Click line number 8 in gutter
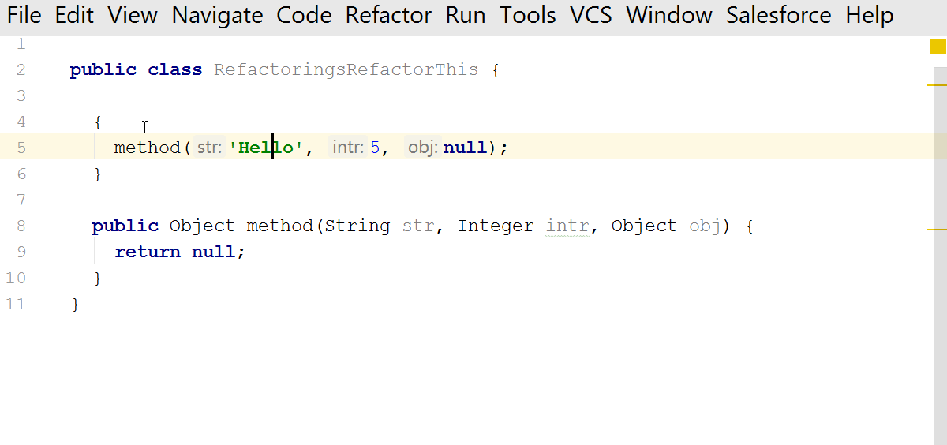 [20, 226]
